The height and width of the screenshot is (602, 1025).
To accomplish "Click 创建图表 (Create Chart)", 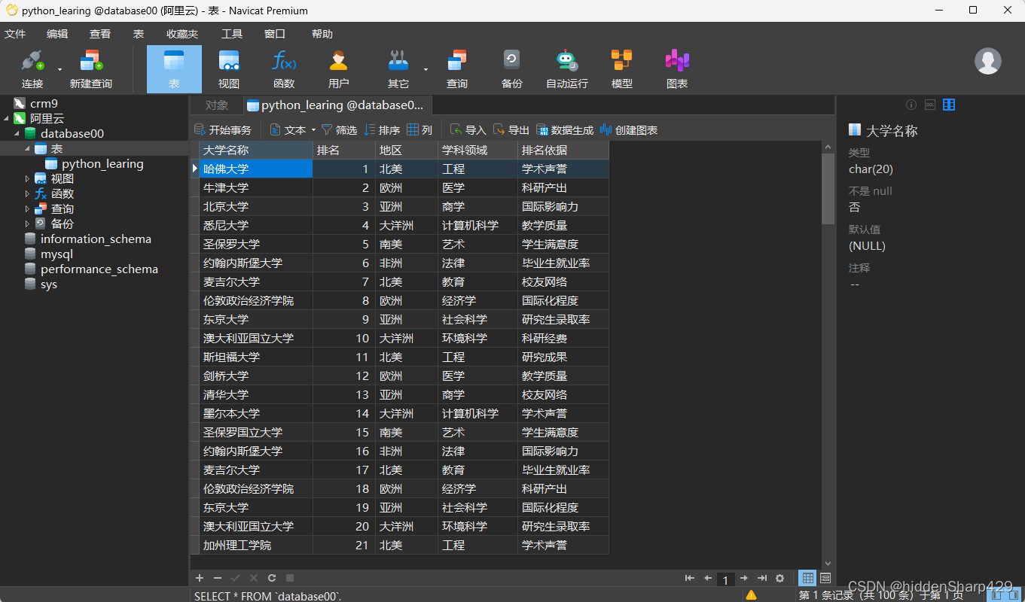I will coord(629,130).
